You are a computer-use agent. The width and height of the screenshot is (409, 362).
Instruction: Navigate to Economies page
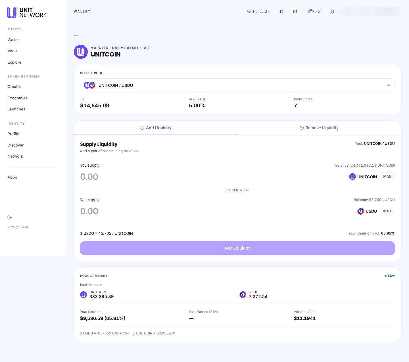click(18, 98)
